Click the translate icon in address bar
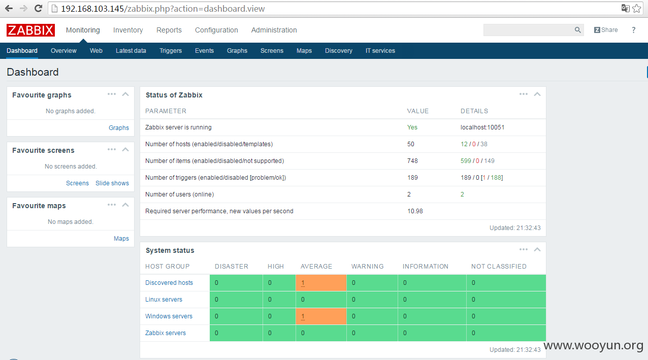 [626, 9]
